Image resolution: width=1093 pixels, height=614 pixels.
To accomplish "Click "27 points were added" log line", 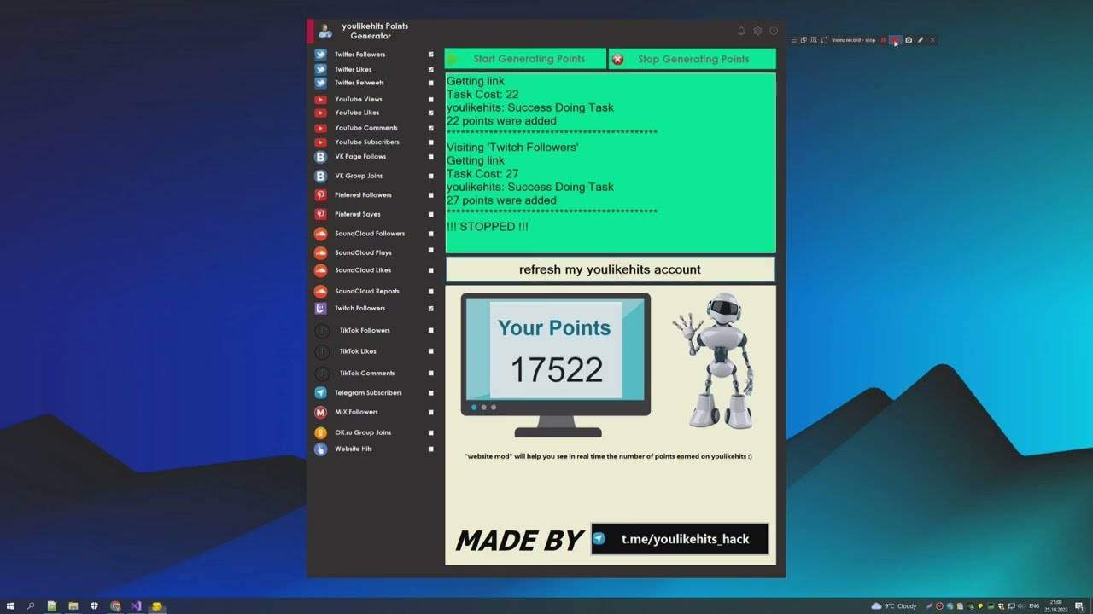I will [x=501, y=200].
